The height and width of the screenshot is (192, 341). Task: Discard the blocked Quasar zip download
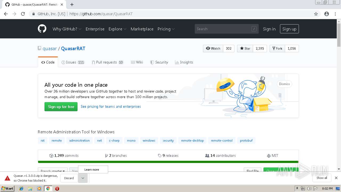pos(69,178)
